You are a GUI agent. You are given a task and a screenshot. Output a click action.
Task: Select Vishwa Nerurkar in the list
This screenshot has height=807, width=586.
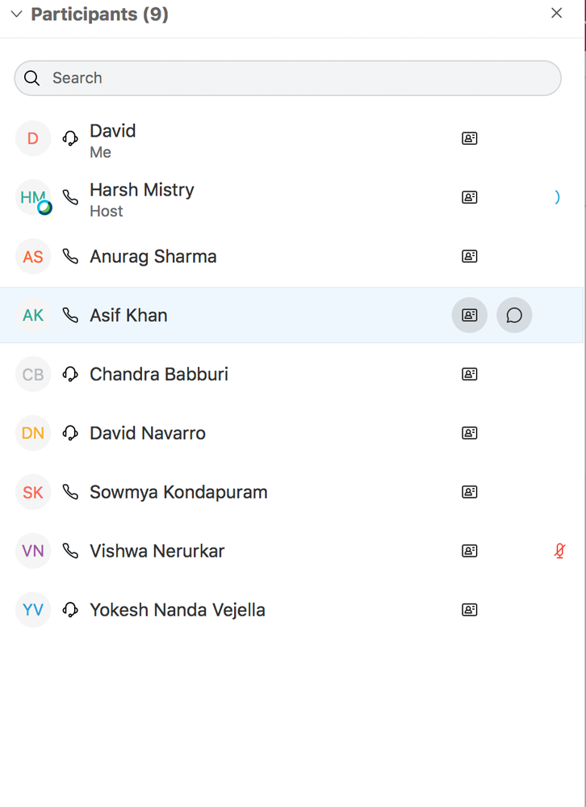click(x=157, y=551)
